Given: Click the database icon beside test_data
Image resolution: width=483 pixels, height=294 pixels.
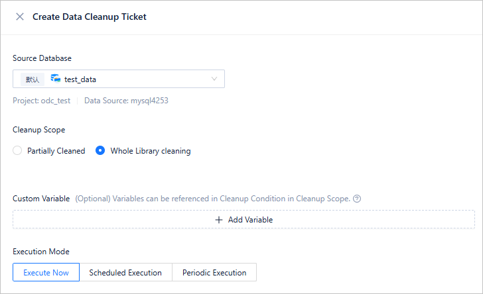Looking at the screenshot, I should click(56, 79).
